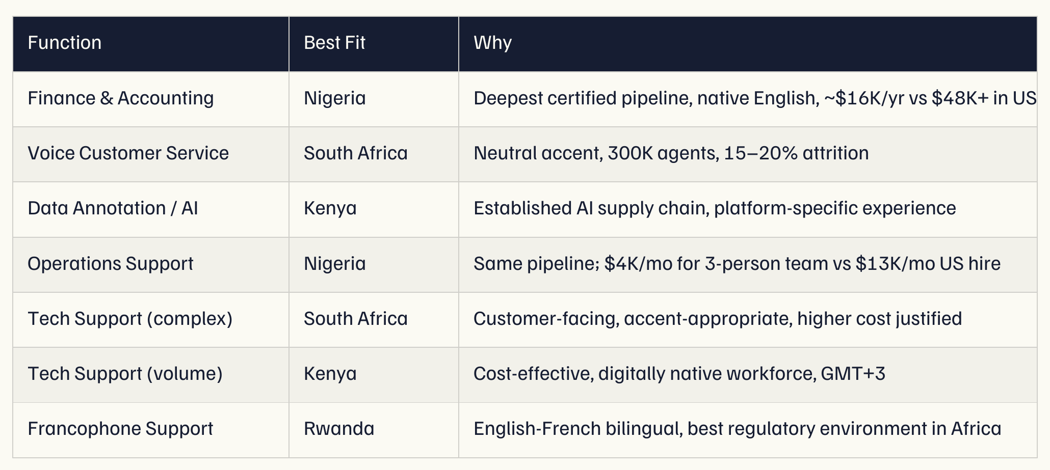Click the 'Neutral accent, 300K agents' cell
Image resolution: width=1050 pixels, height=470 pixels.
748,154
